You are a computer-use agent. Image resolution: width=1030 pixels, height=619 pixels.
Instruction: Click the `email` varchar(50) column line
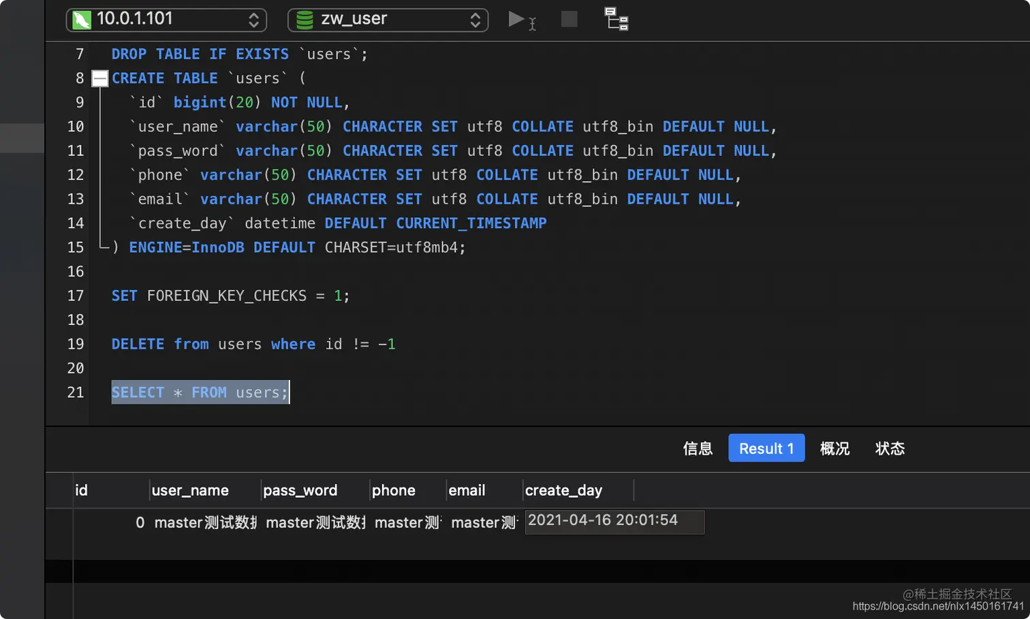(x=435, y=199)
